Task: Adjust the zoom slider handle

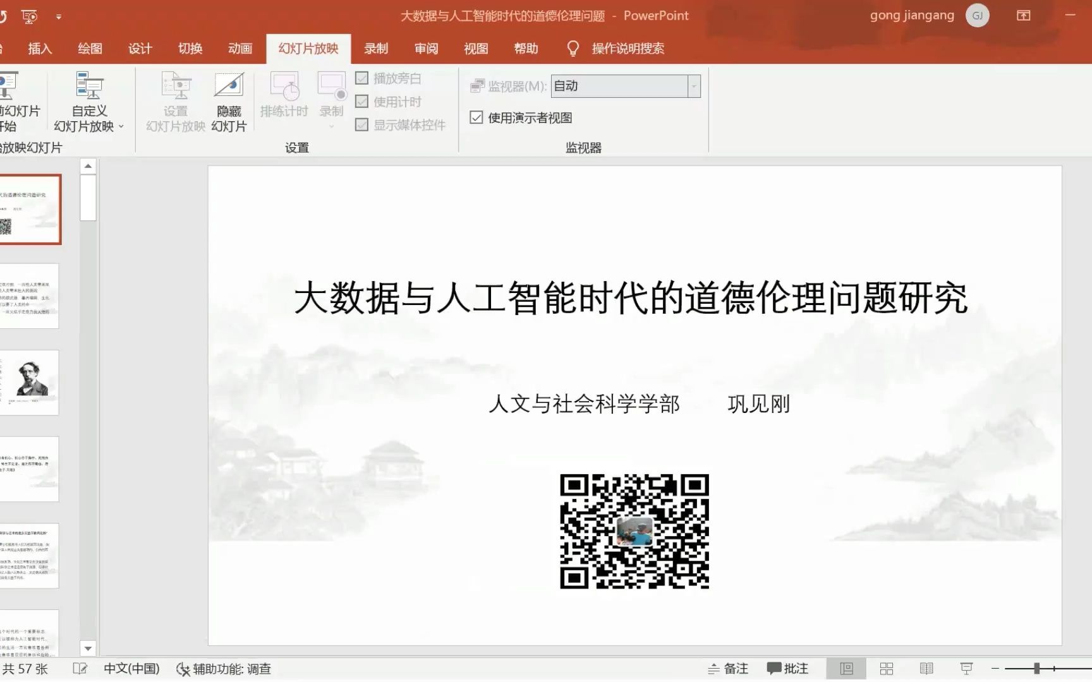Action: coord(1036,668)
